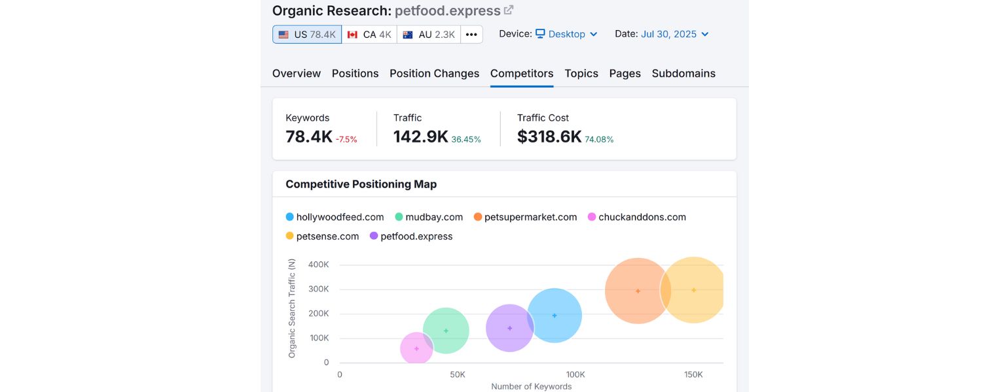Click the 78.4K keywords value
Viewport: 982px width, 392px height.
coord(308,137)
